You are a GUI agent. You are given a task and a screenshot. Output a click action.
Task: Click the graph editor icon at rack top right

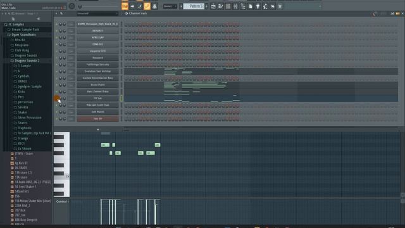tap(392, 13)
